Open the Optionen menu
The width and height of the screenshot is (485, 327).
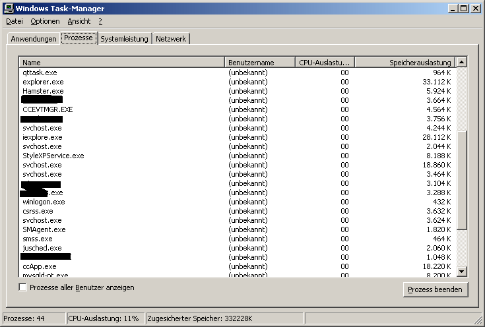point(45,21)
